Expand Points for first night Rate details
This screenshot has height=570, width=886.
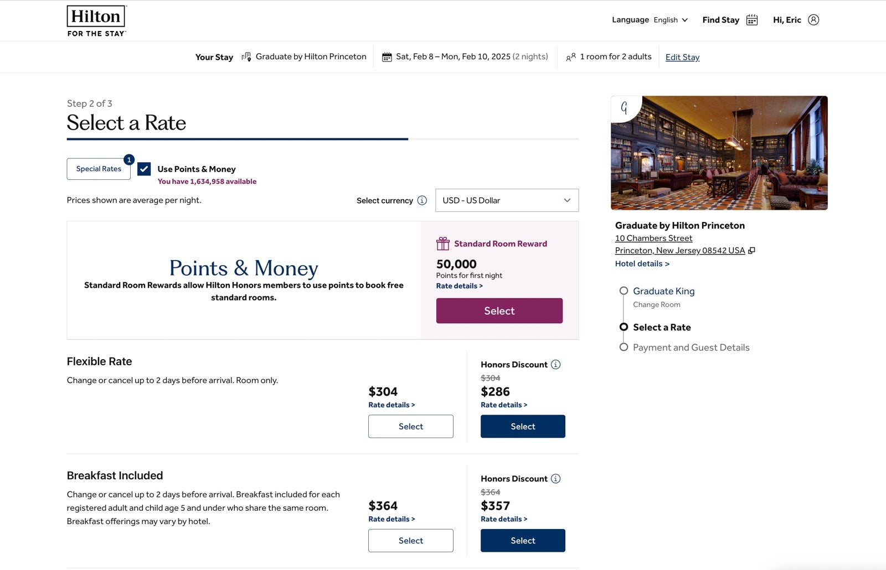(459, 286)
